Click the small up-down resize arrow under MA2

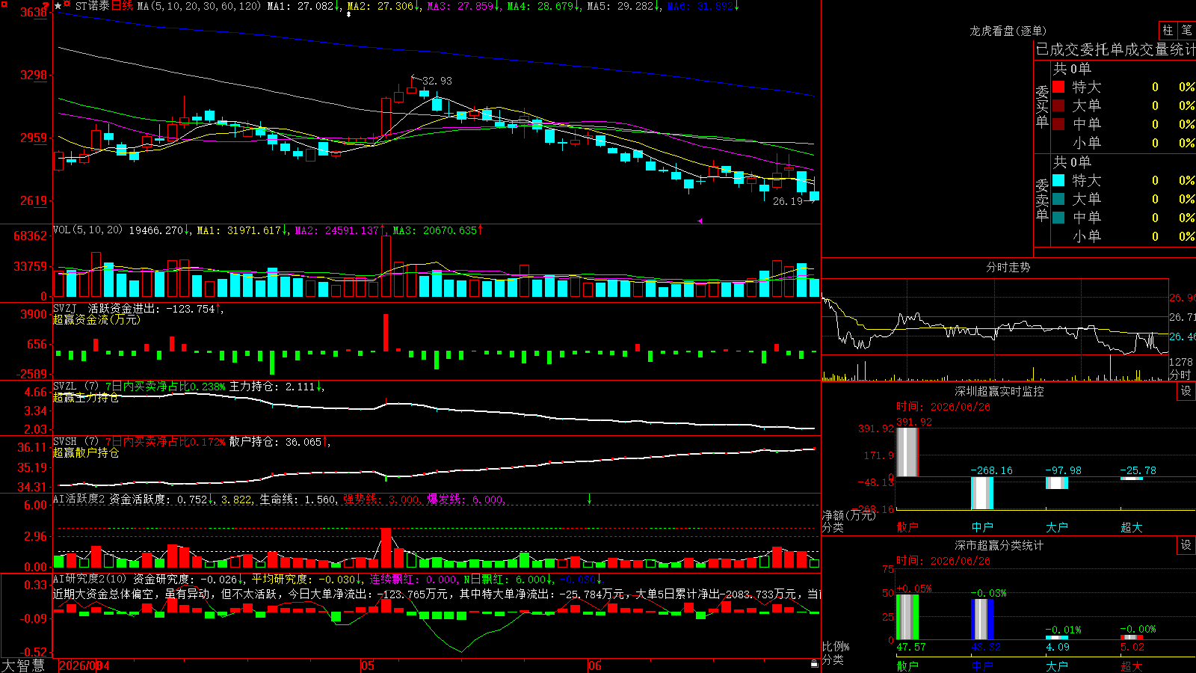click(348, 14)
